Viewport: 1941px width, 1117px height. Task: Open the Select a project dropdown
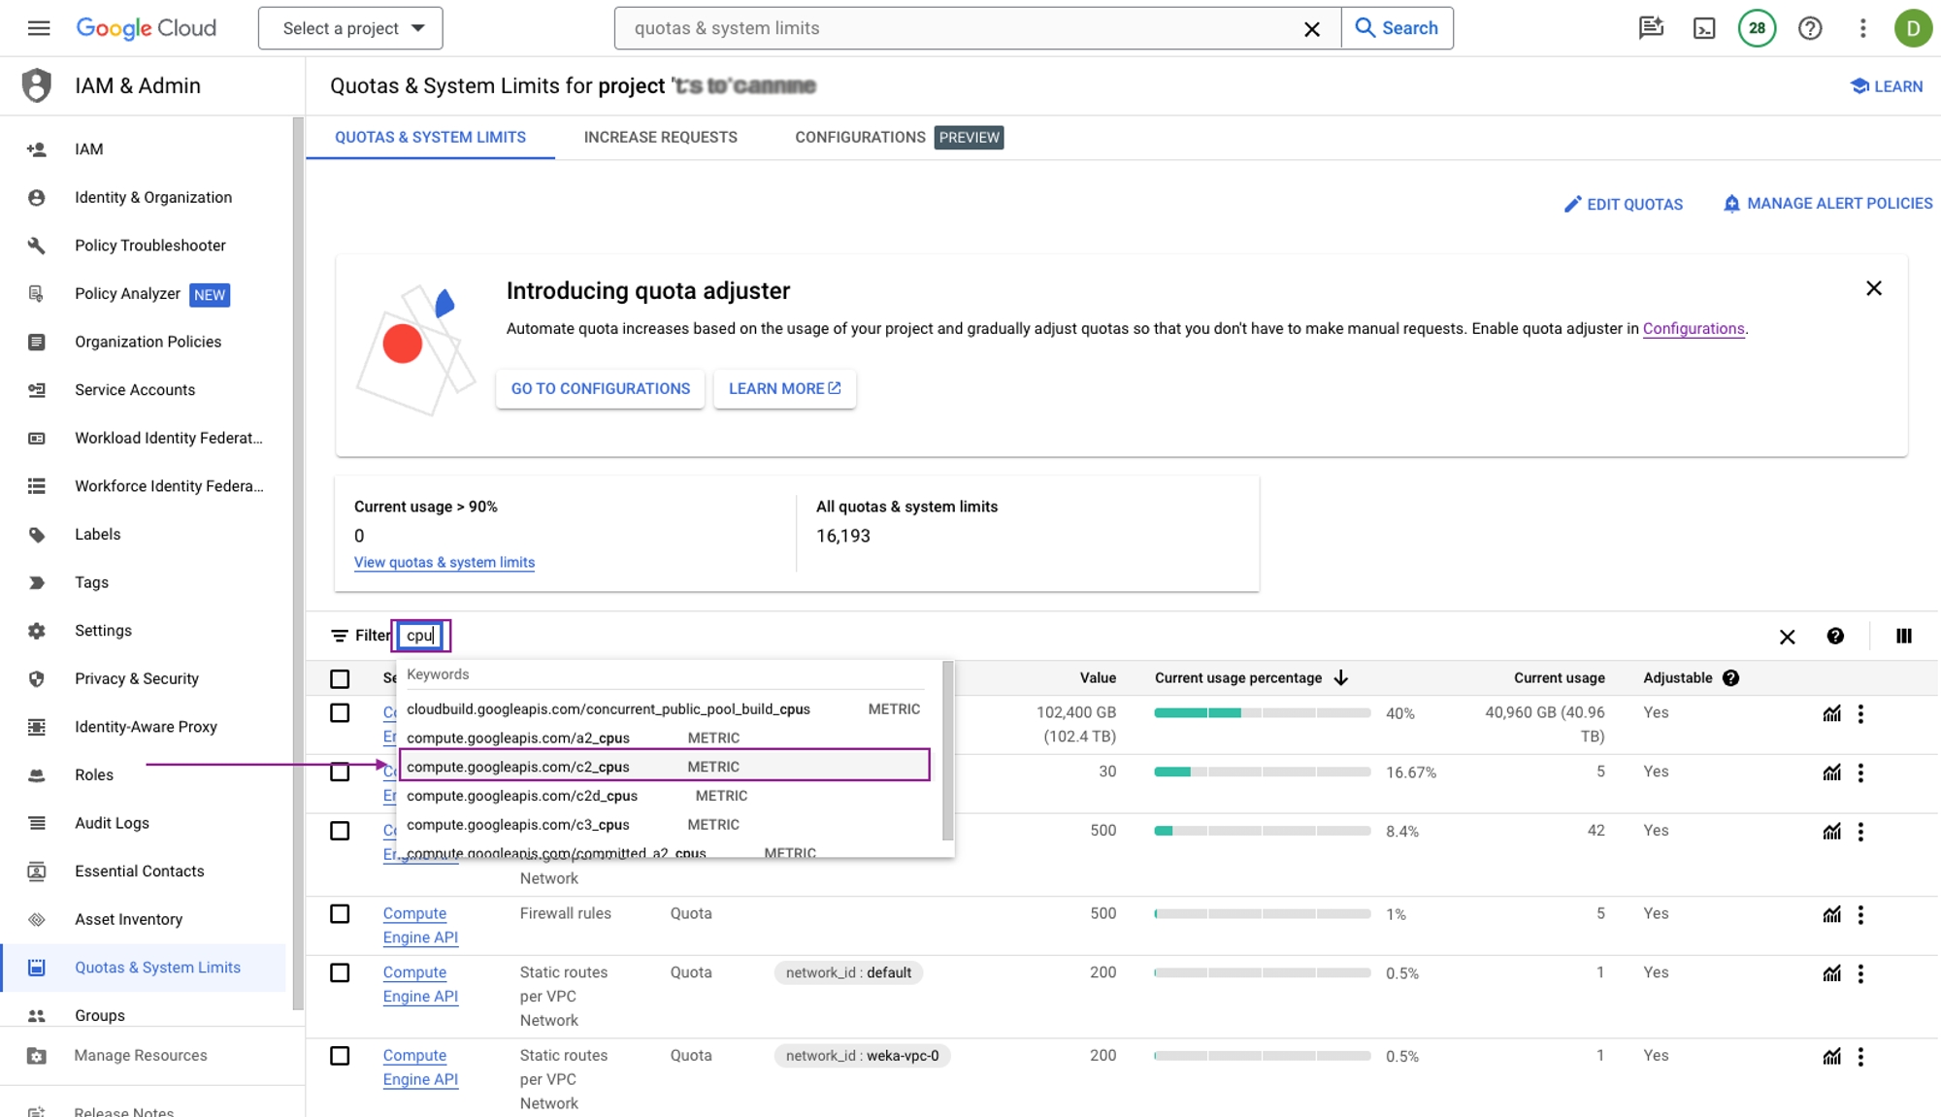(350, 28)
